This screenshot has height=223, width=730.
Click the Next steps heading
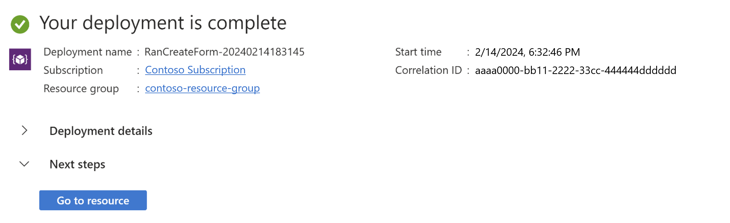[x=77, y=164]
